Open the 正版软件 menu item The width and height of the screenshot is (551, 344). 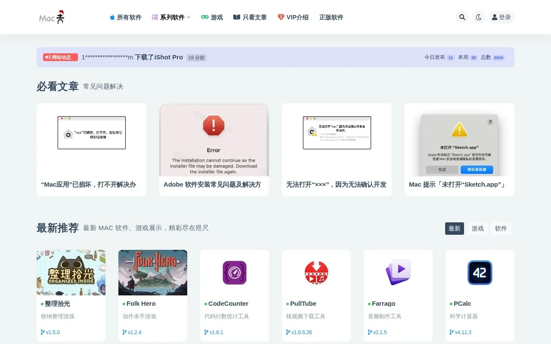click(331, 17)
